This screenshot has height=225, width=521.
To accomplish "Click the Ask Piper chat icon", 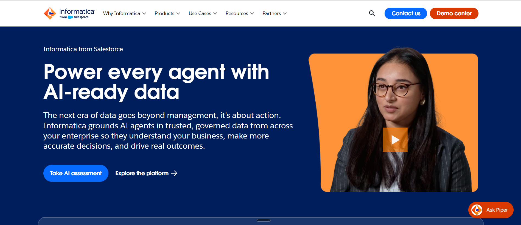I will 477,210.
